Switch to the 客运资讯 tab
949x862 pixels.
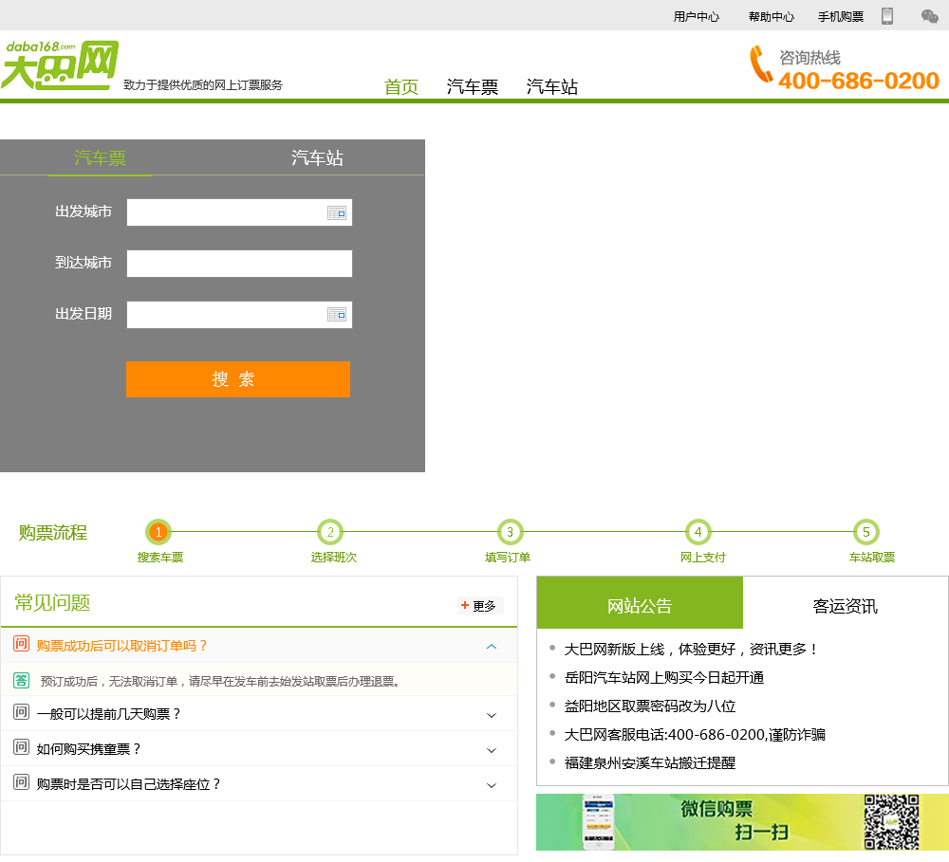845,602
